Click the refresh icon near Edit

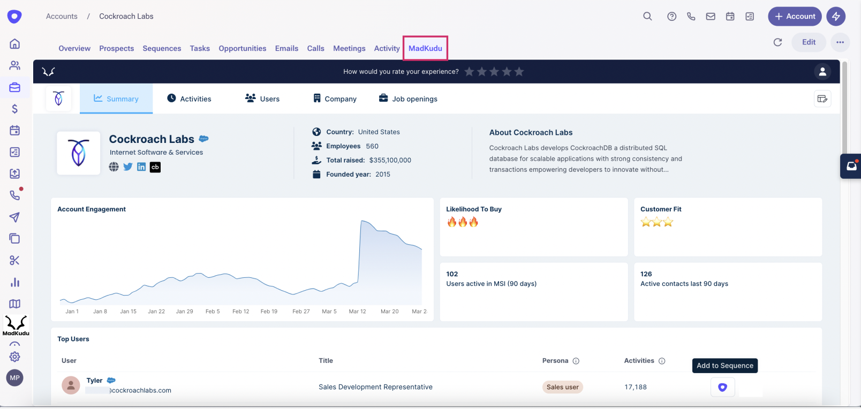point(778,42)
